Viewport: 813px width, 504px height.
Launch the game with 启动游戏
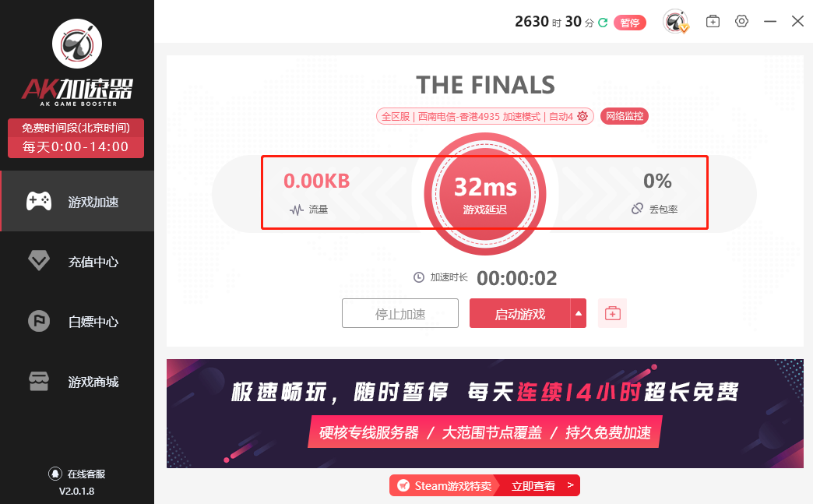pyautogui.click(x=520, y=313)
